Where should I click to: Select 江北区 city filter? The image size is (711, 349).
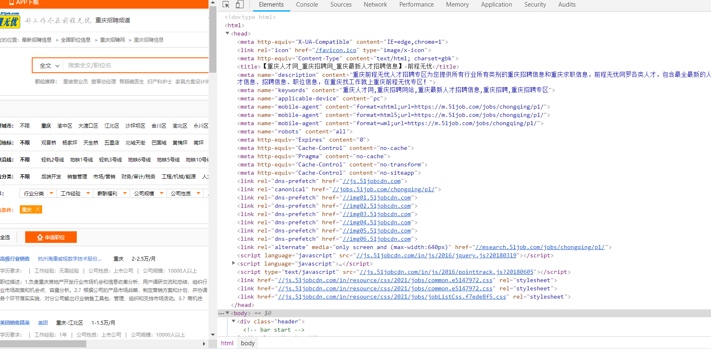[112, 126]
